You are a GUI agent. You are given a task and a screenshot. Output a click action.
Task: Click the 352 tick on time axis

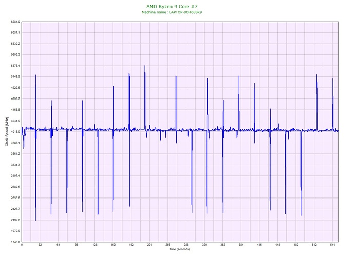coord(223,245)
